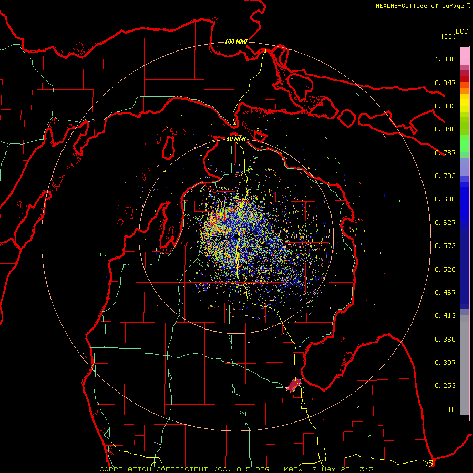Click the 0.307 color scale value
473x473 pixels.
pyautogui.click(x=445, y=363)
